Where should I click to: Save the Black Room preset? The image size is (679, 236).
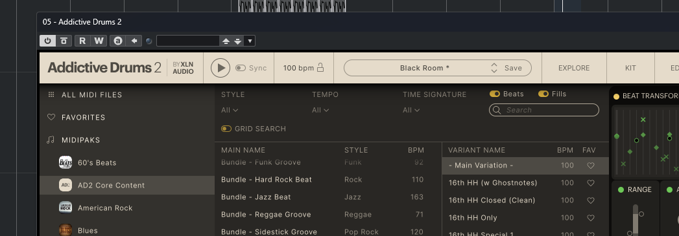coord(513,68)
